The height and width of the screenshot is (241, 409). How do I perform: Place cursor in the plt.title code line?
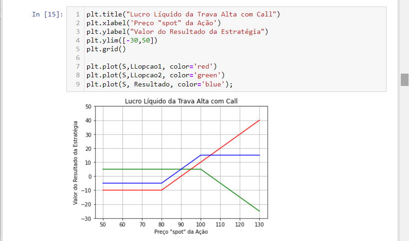click(x=183, y=14)
